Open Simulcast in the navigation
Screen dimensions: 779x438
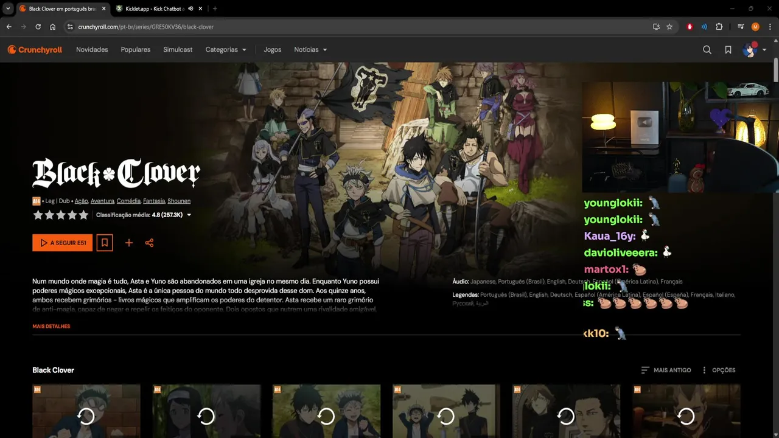coord(178,50)
